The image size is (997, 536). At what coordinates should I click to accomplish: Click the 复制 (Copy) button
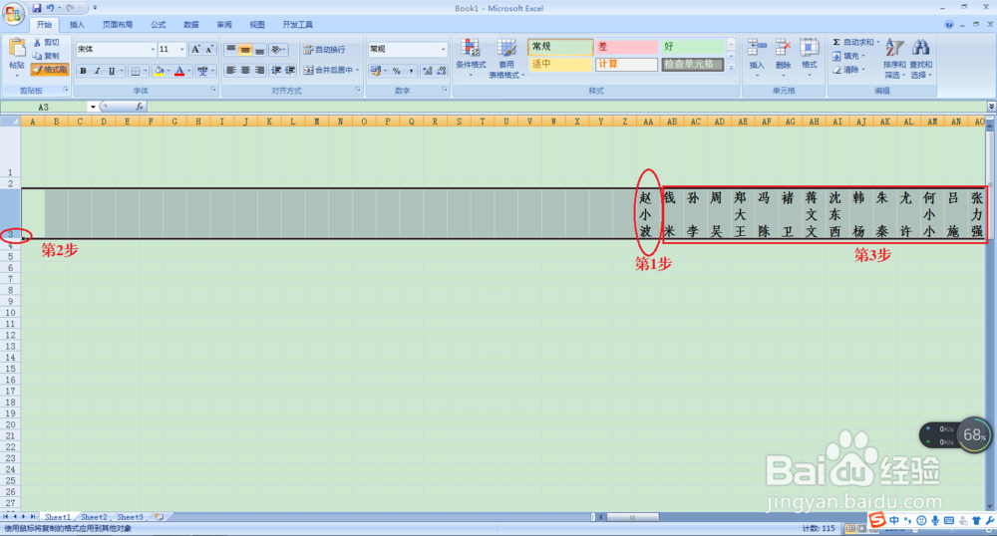(x=47, y=56)
